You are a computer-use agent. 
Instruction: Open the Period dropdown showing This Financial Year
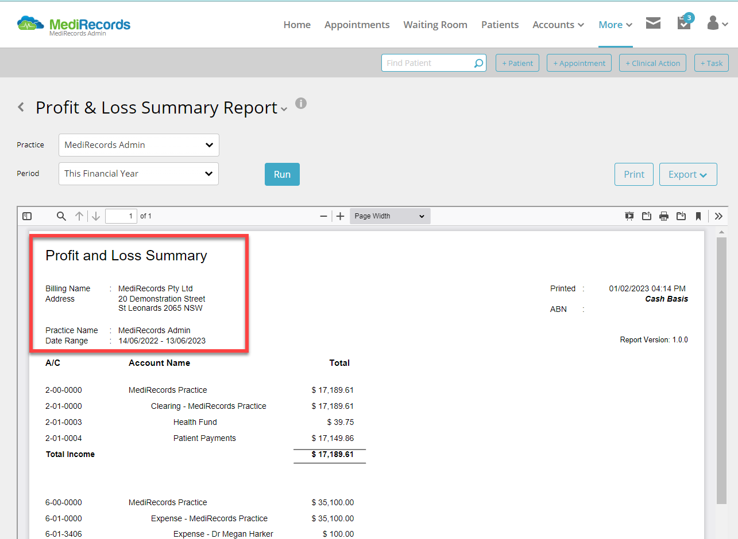click(138, 174)
